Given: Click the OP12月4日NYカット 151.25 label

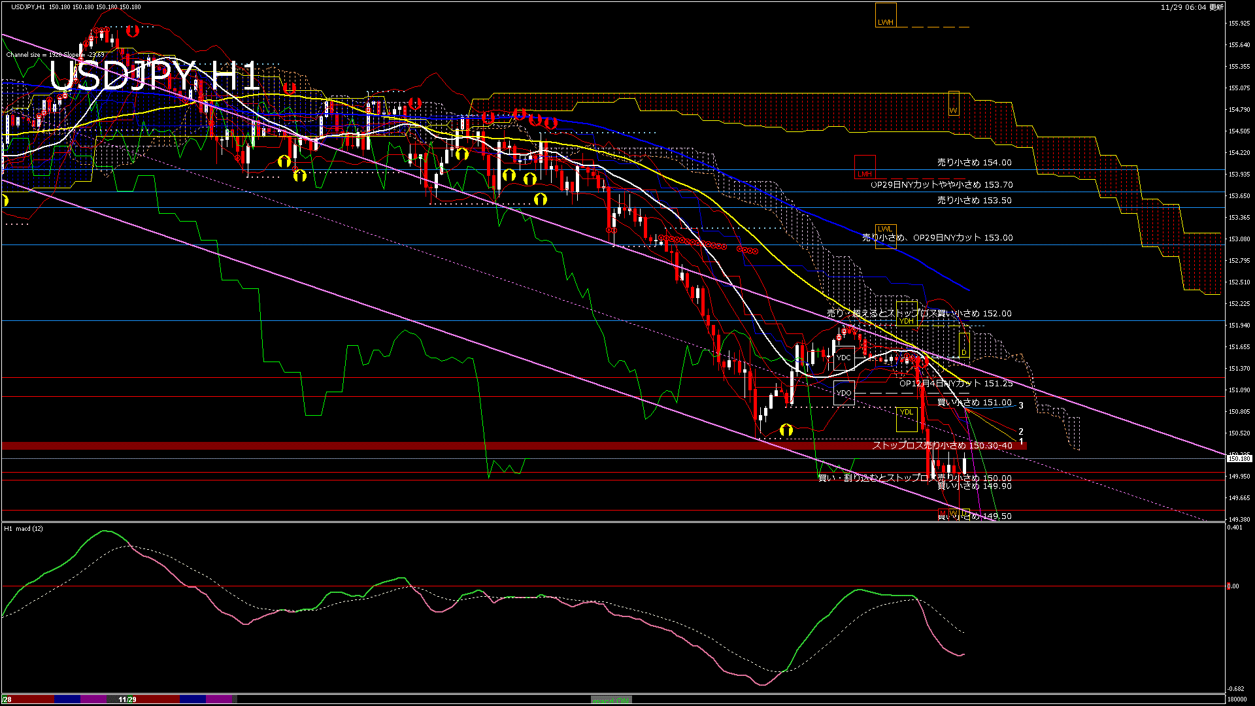Looking at the screenshot, I should coord(956,384).
